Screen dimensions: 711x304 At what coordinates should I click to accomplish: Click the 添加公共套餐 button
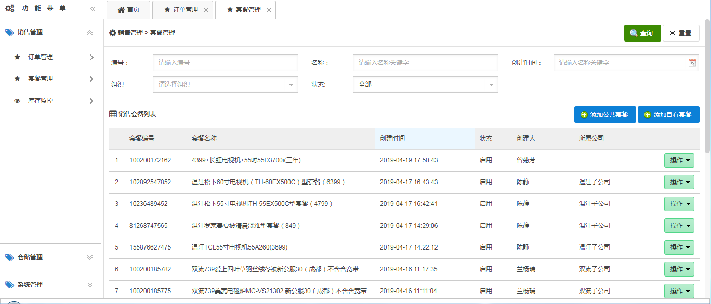pos(604,115)
